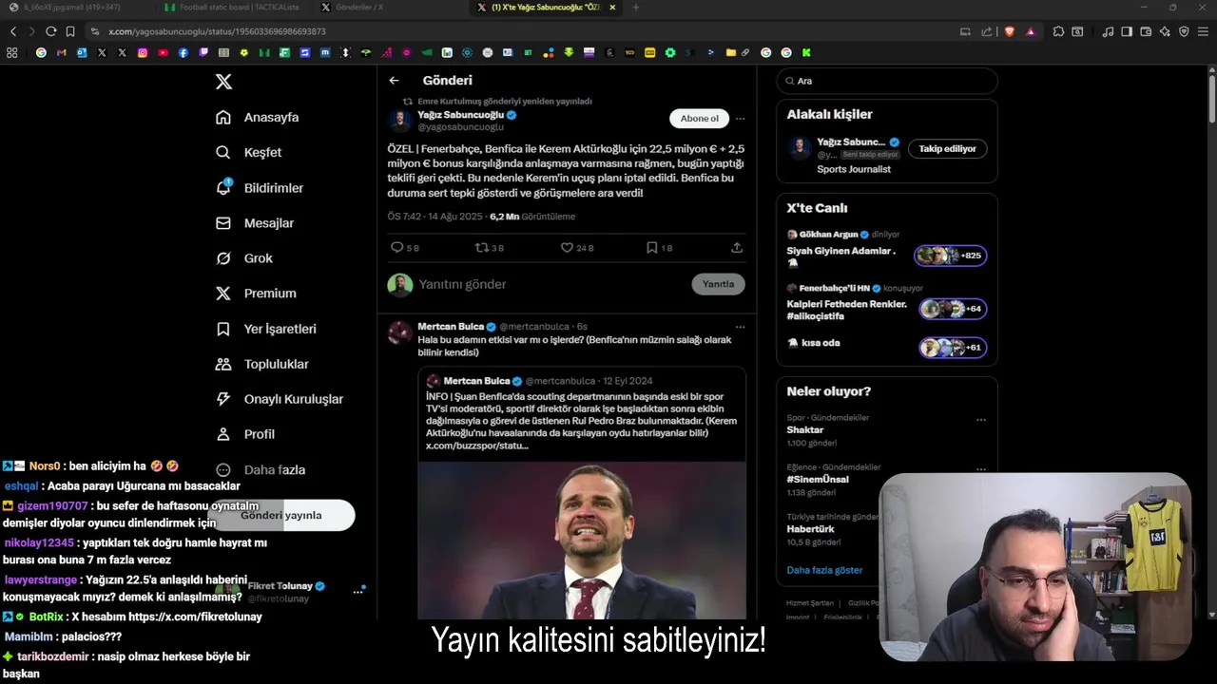Click Daha fazla göster link

(824, 570)
